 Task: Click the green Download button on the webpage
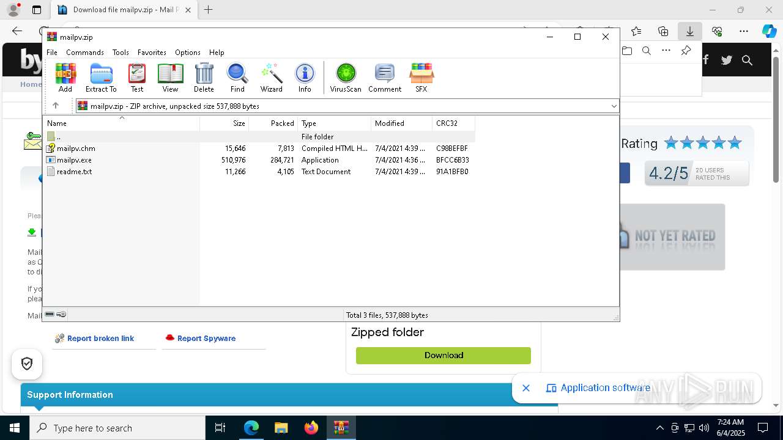coord(443,355)
